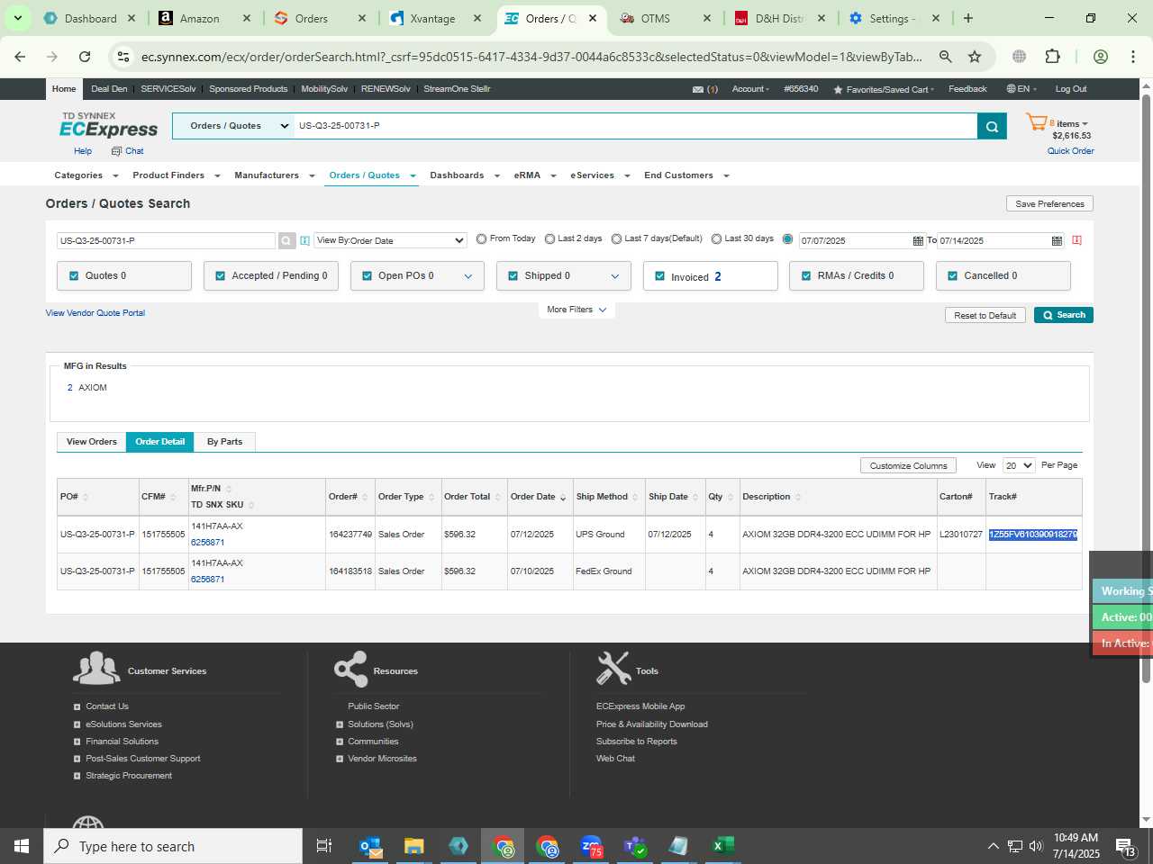Open Chrome extensions puzzle icon

pyautogui.click(x=1052, y=57)
